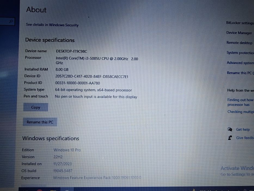The width and height of the screenshot is (254, 191).
Task: Click the About page title
Action: (36, 10)
